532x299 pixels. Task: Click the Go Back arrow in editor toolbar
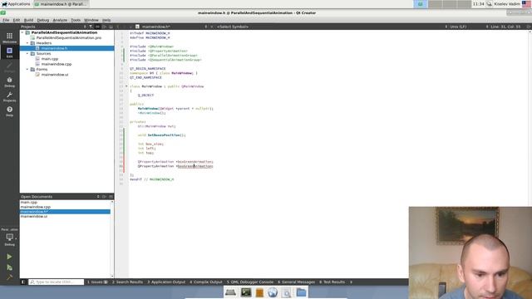[x=118, y=27]
